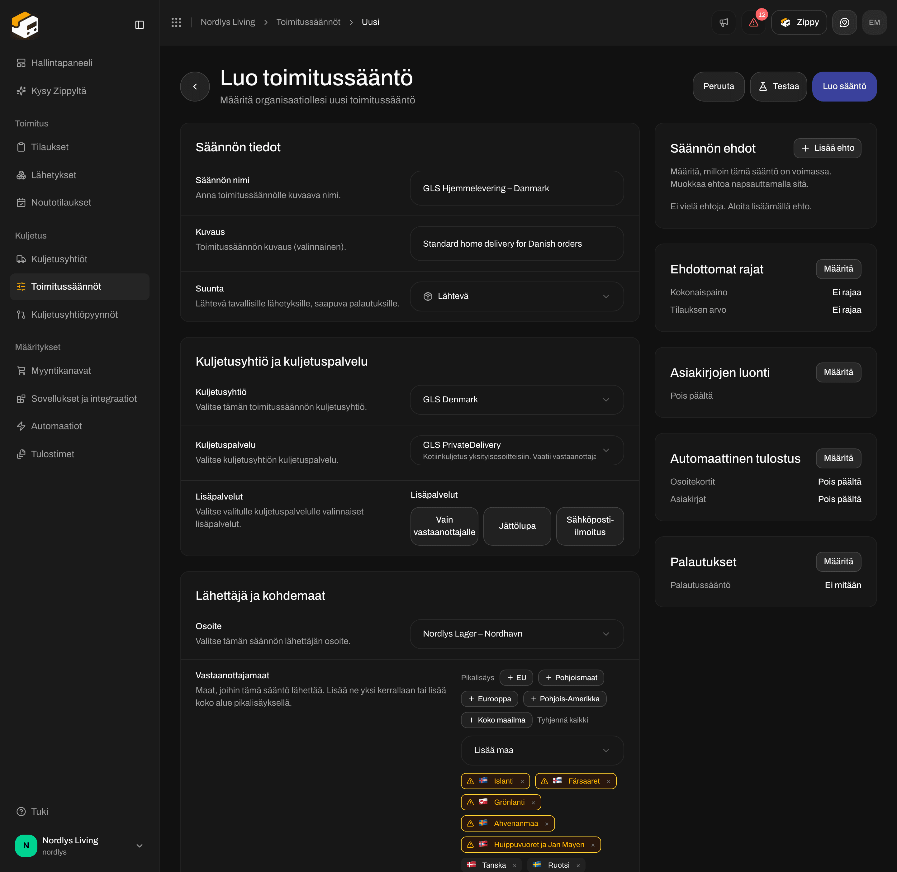Remove Islanti country chip

pyautogui.click(x=522, y=781)
